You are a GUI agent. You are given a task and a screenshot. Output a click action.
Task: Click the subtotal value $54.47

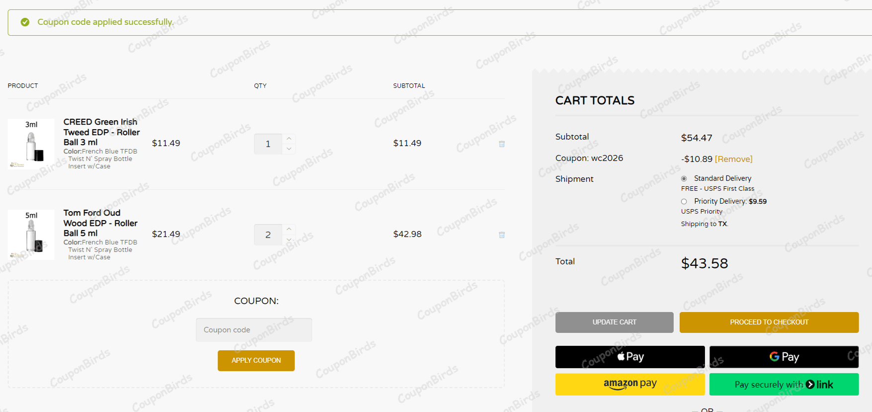pos(697,138)
